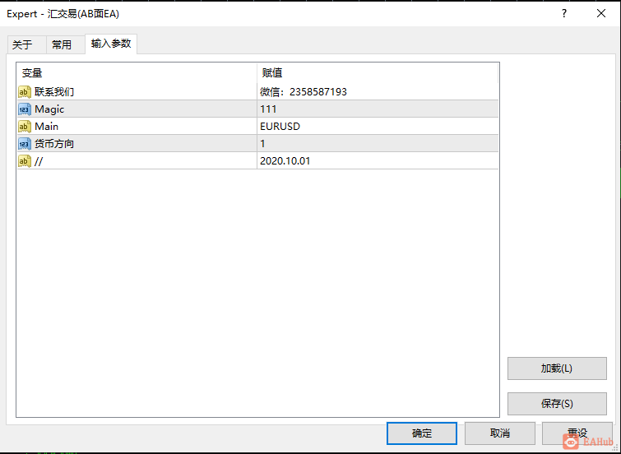The height and width of the screenshot is (454, 621).
Task: Select the 输入参数 tab
Action: 111,44
